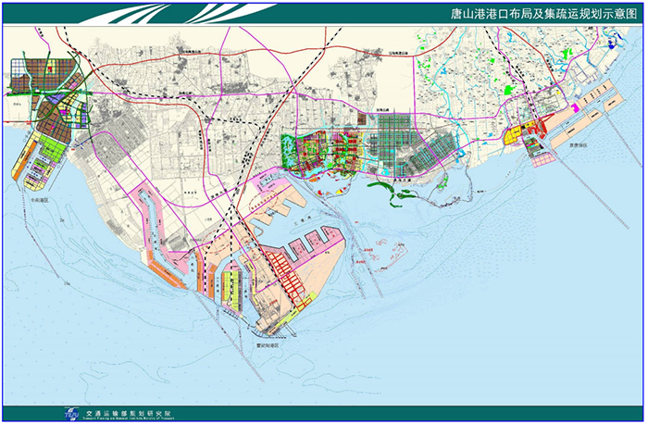
Task: Click the brown city grid in the northwest
Action: tap(37, 77)
